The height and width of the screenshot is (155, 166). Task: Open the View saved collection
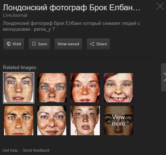click(68, 44)
